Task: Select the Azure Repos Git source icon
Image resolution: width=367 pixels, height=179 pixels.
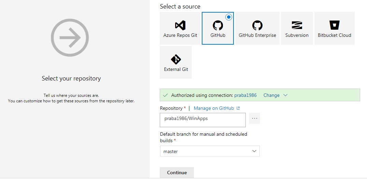Action: pos(180,25)
